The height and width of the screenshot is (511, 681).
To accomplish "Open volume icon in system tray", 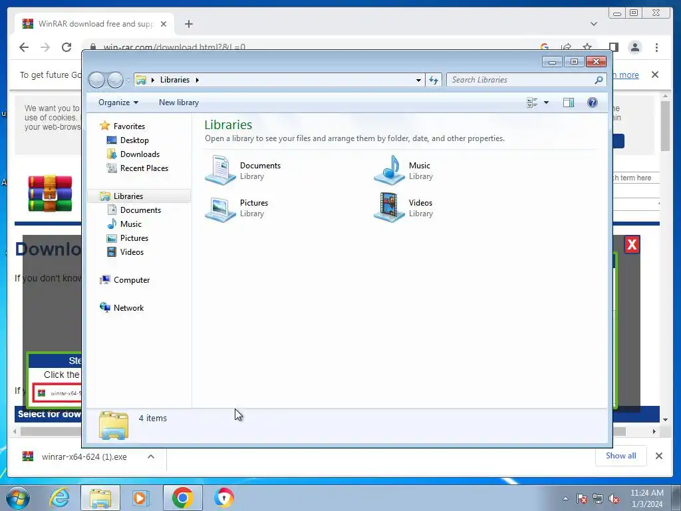I will [x=614, y=499].
